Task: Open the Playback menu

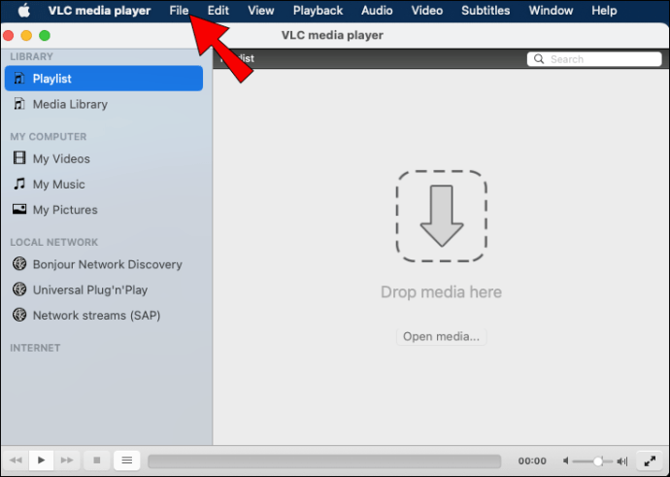Action: point(318,11)
